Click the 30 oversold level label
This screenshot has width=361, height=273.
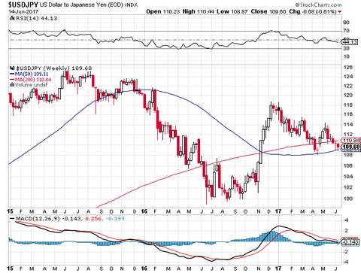[347, 48]
